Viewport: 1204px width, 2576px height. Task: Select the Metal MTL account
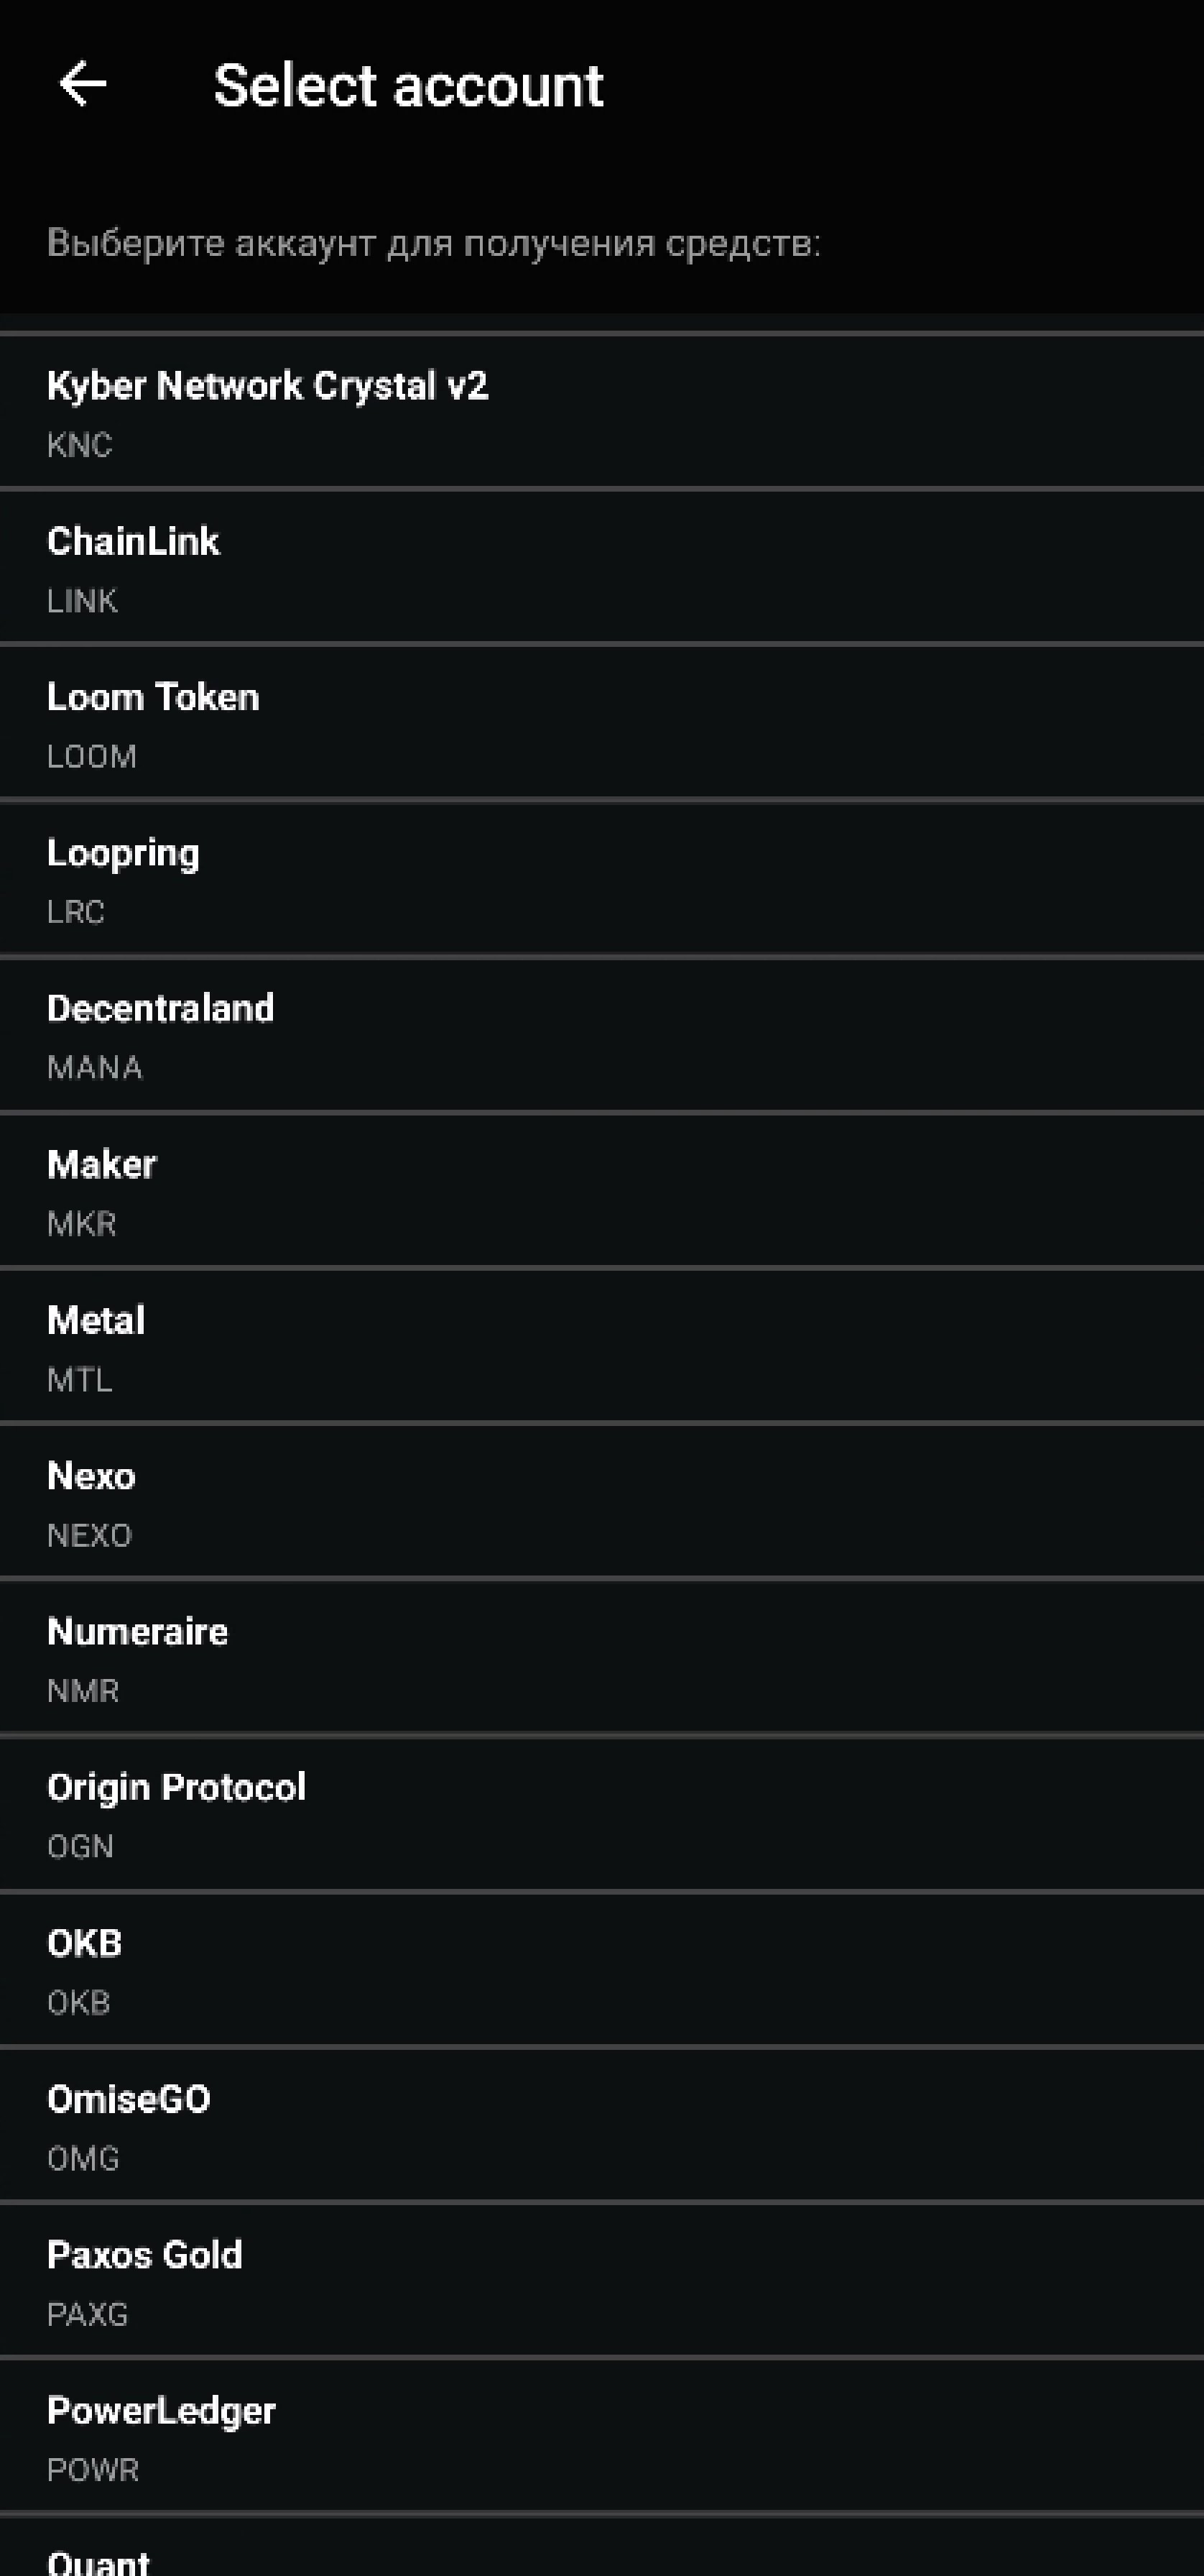pos(601,1347)
